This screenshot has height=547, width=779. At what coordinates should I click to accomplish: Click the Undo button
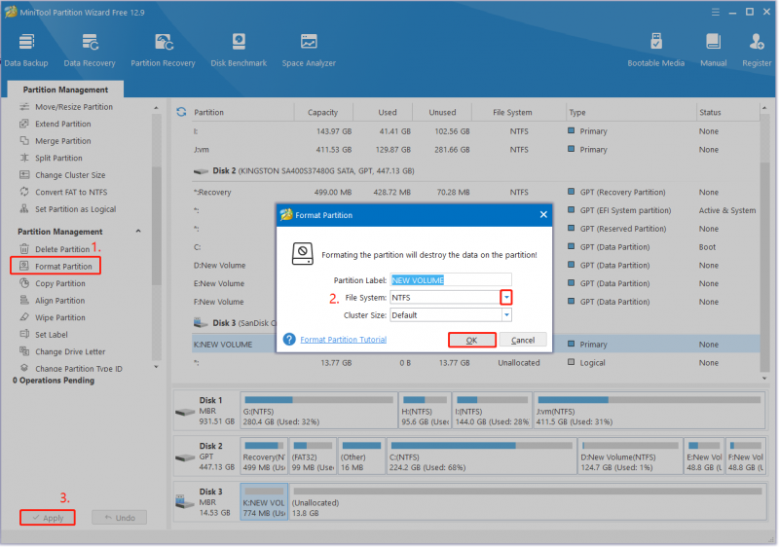[119, 518]
